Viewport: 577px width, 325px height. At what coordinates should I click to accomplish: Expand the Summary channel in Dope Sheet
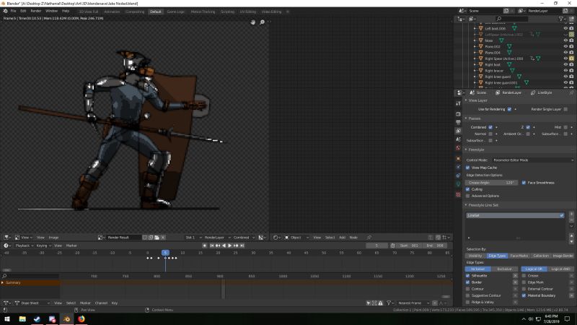[x=3, y=282]
